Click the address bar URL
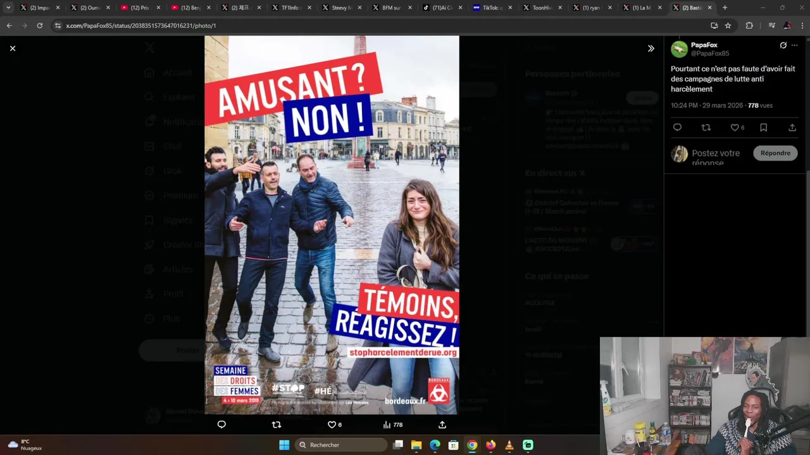 tap(141, 25)
